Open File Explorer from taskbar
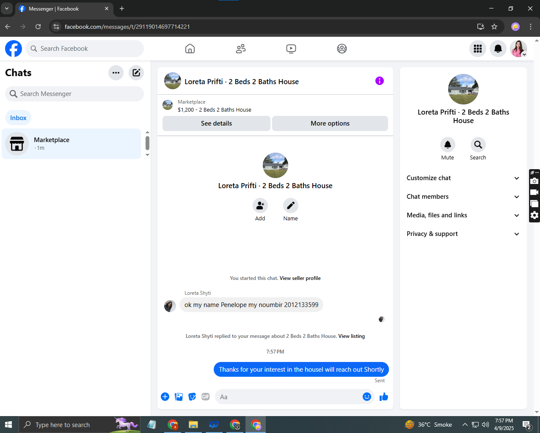 (193, 425)
